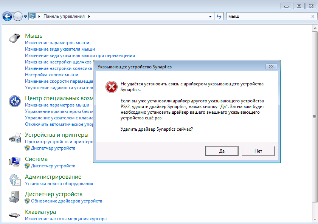Open Управление компьютером без мыши link
318x224 pixels.
click(59, 111)
